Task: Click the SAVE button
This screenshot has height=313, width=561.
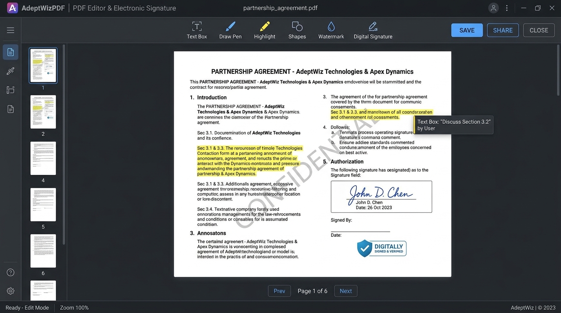Action: coord(467,30)
